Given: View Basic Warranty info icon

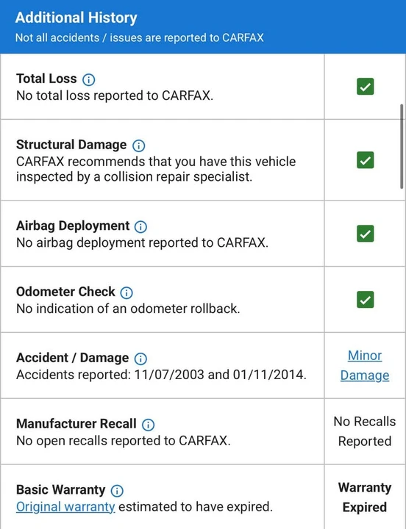Looking at the screenshot, I should tap(117, 491).
